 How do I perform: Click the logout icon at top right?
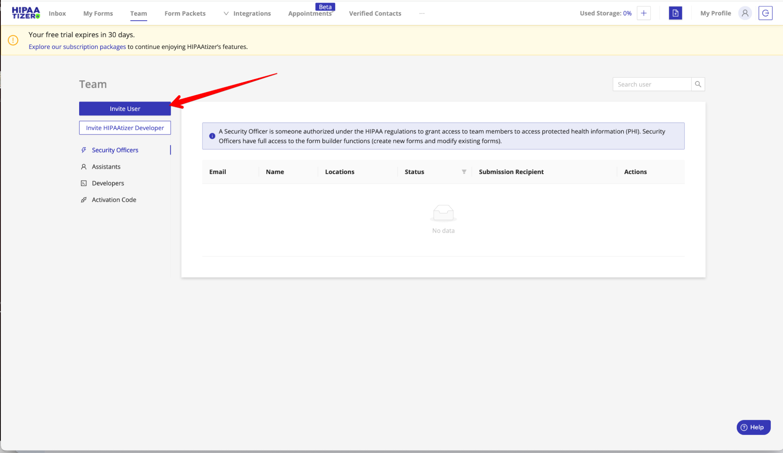pos(765,13)
